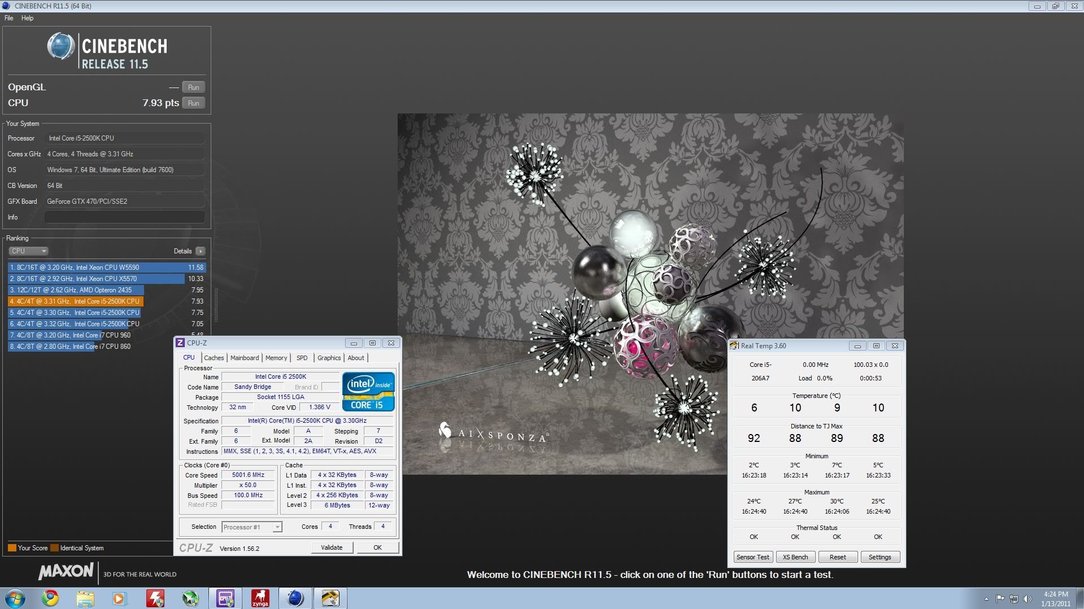
Task: Expand the ranking Details arrow
Action: 201,251
